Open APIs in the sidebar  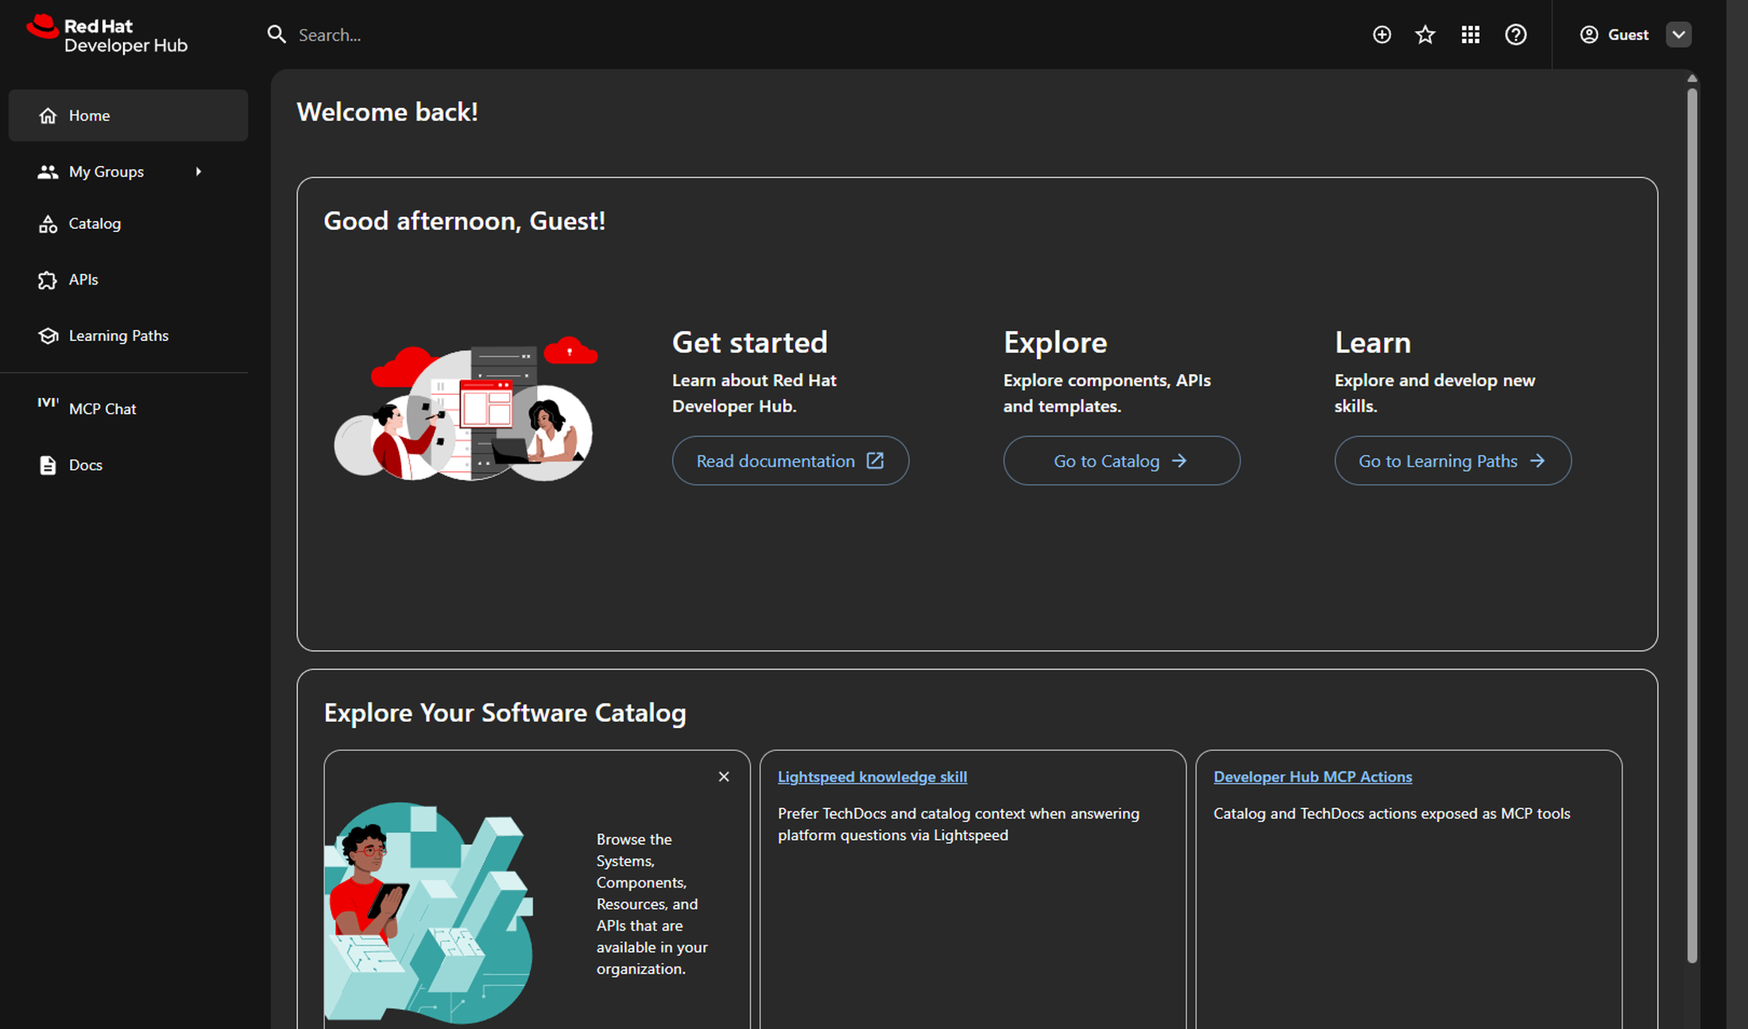coord(129,280)
